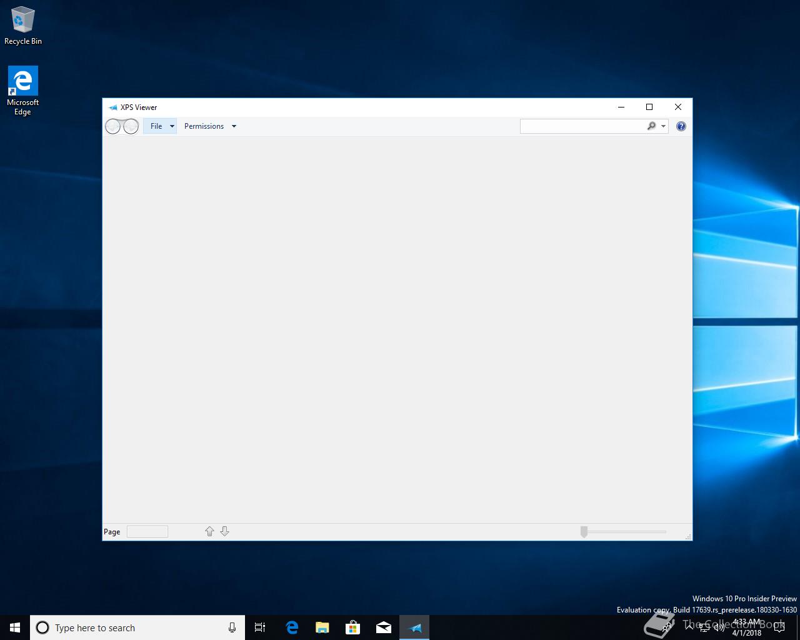Open File Explorer from taskbar
The height and width of the screenshot is (640, 800).
[x=322, y=627]
